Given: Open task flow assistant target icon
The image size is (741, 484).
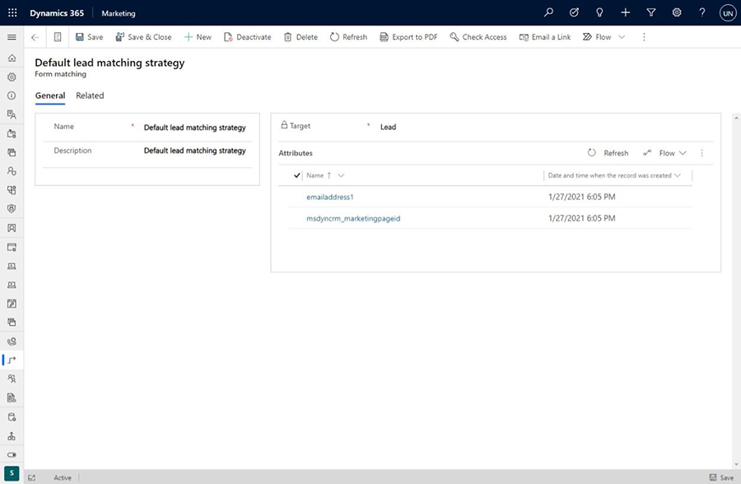Looking at the screenshot, I should [574, 13].
